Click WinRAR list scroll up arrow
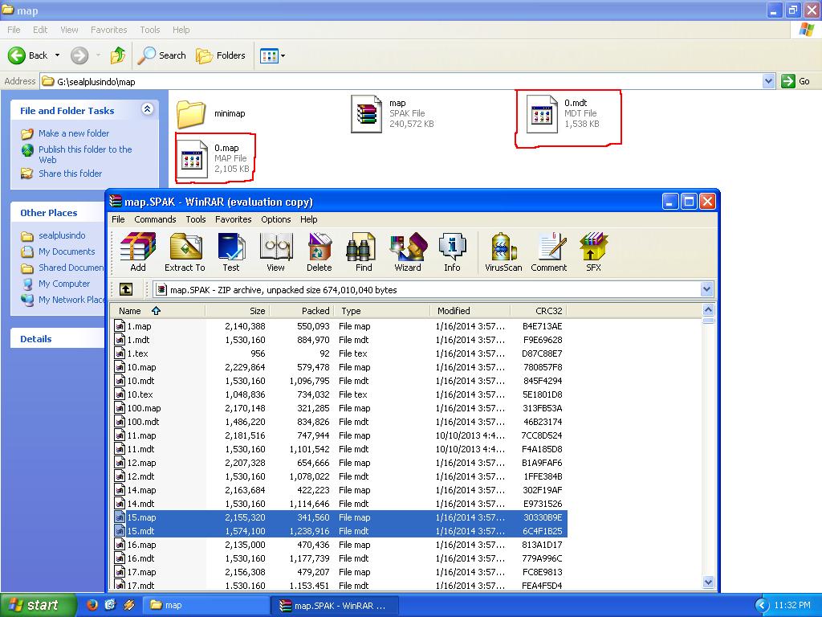Viewport: 822px width, 617px height. tap(708, 310)
